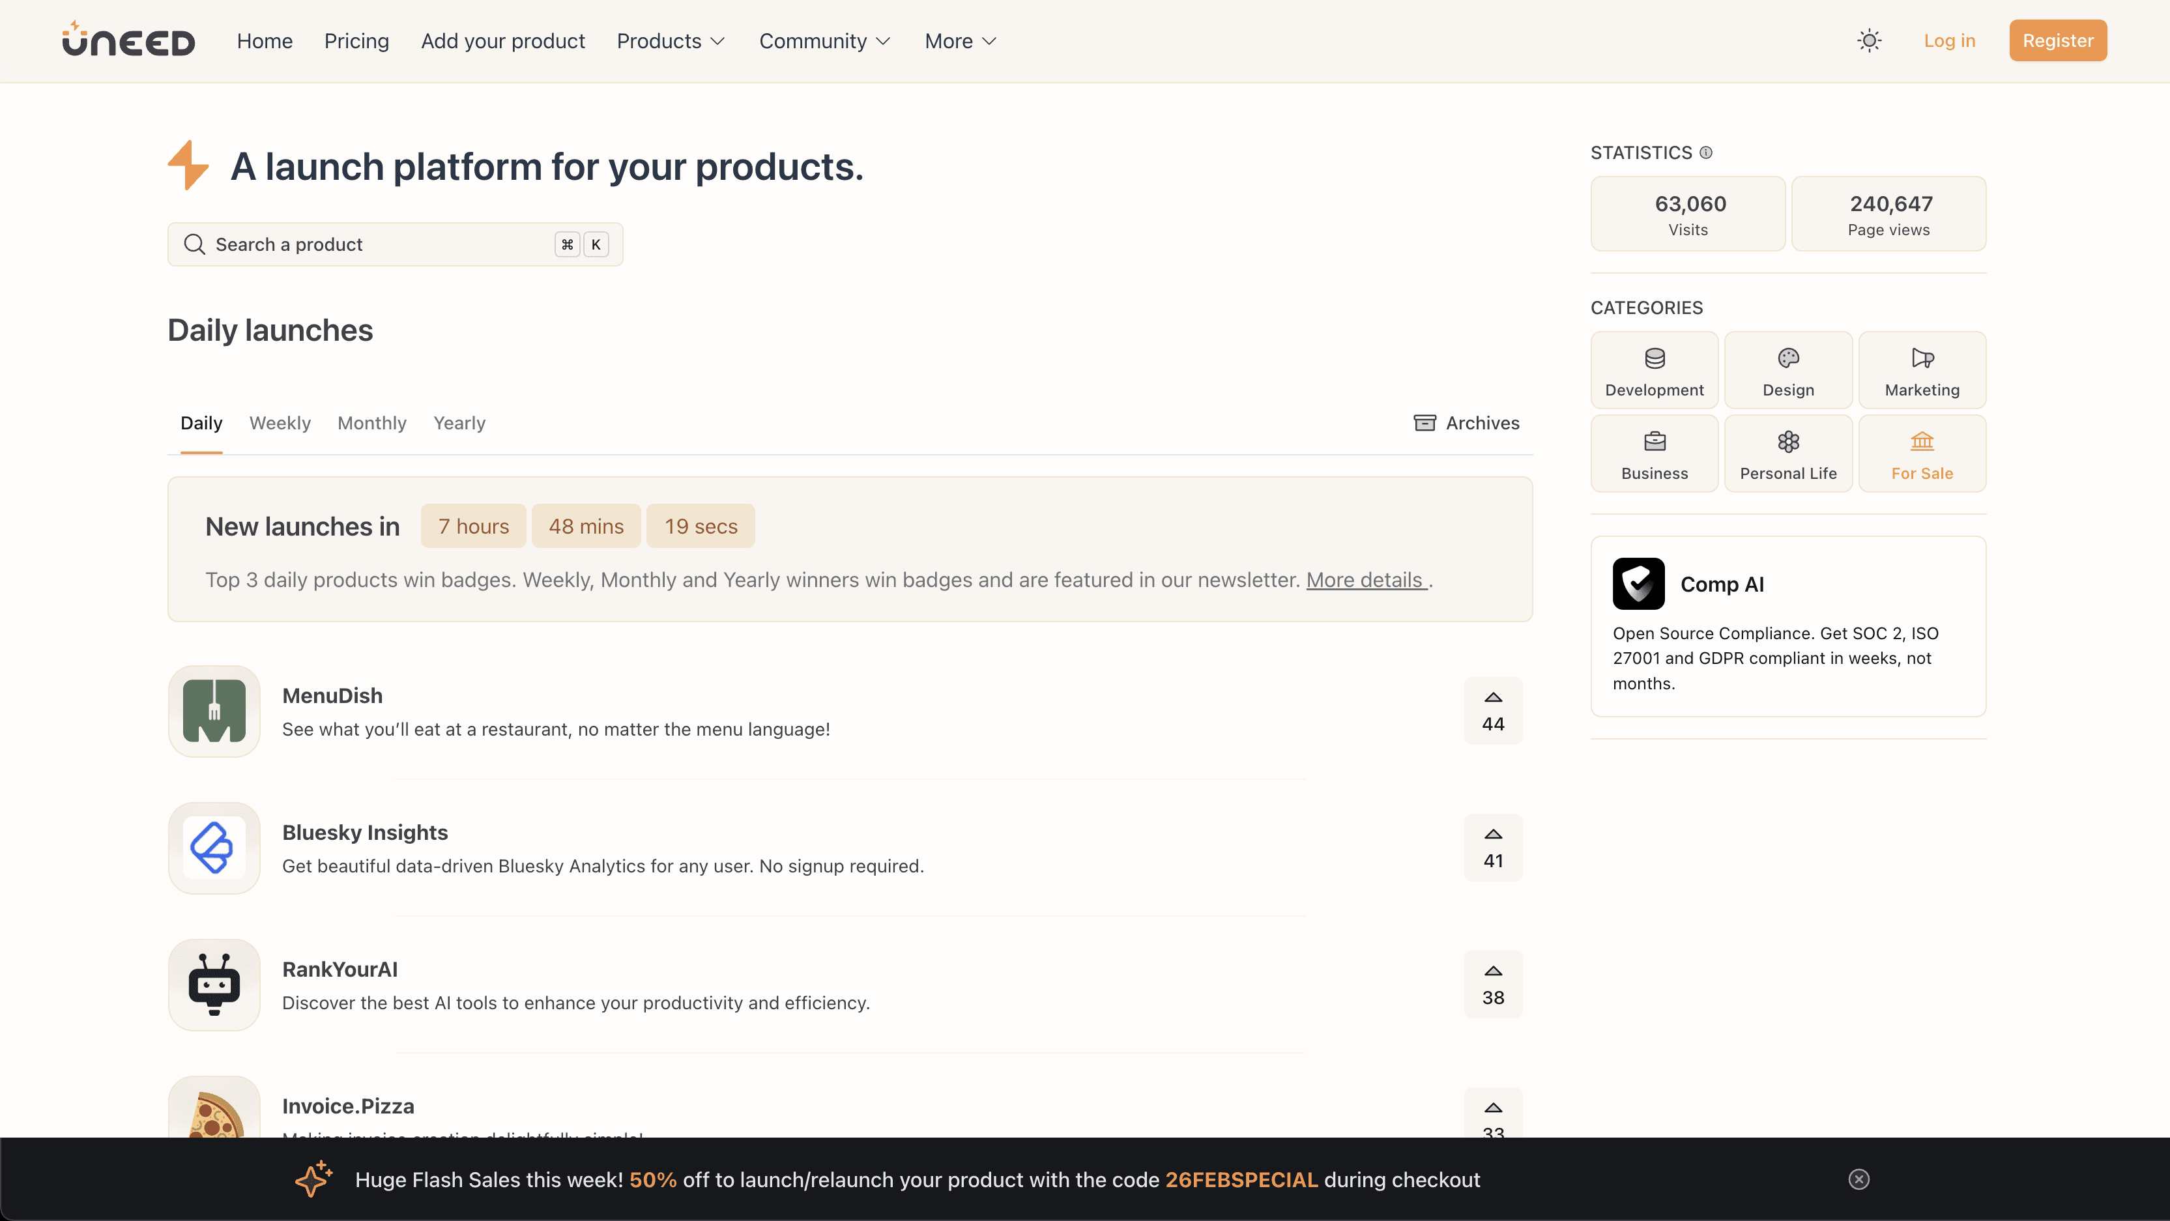Switch to the Daily tab

(x=201, y=423)
